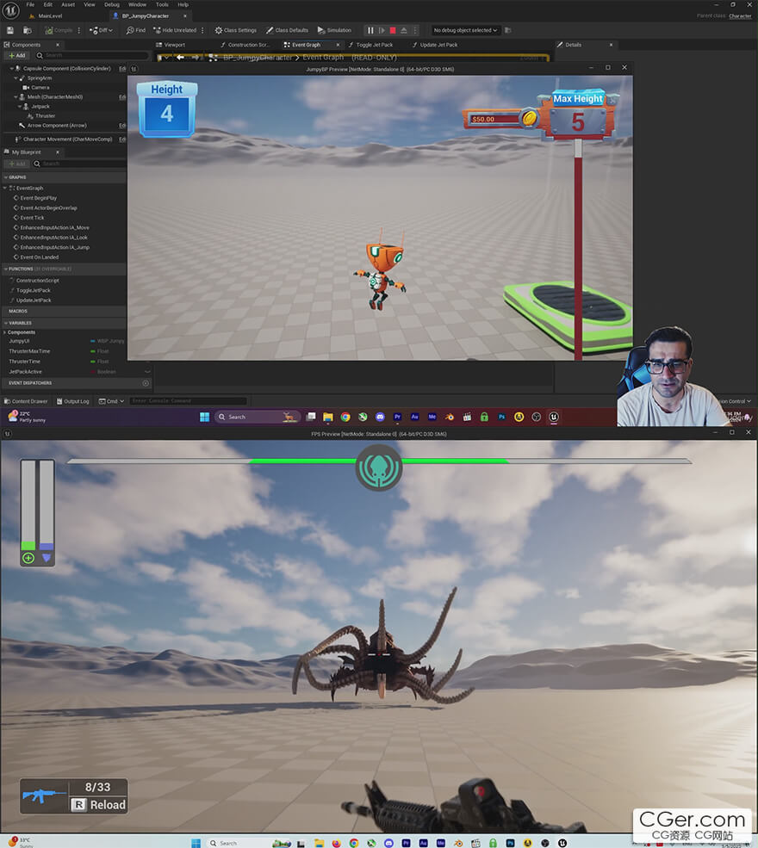
Task: Open the Construction Script tab
Action: [x=244, y=45]
